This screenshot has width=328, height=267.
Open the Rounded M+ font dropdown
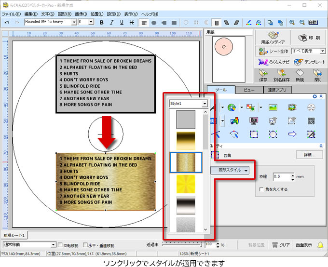(74, 22)
